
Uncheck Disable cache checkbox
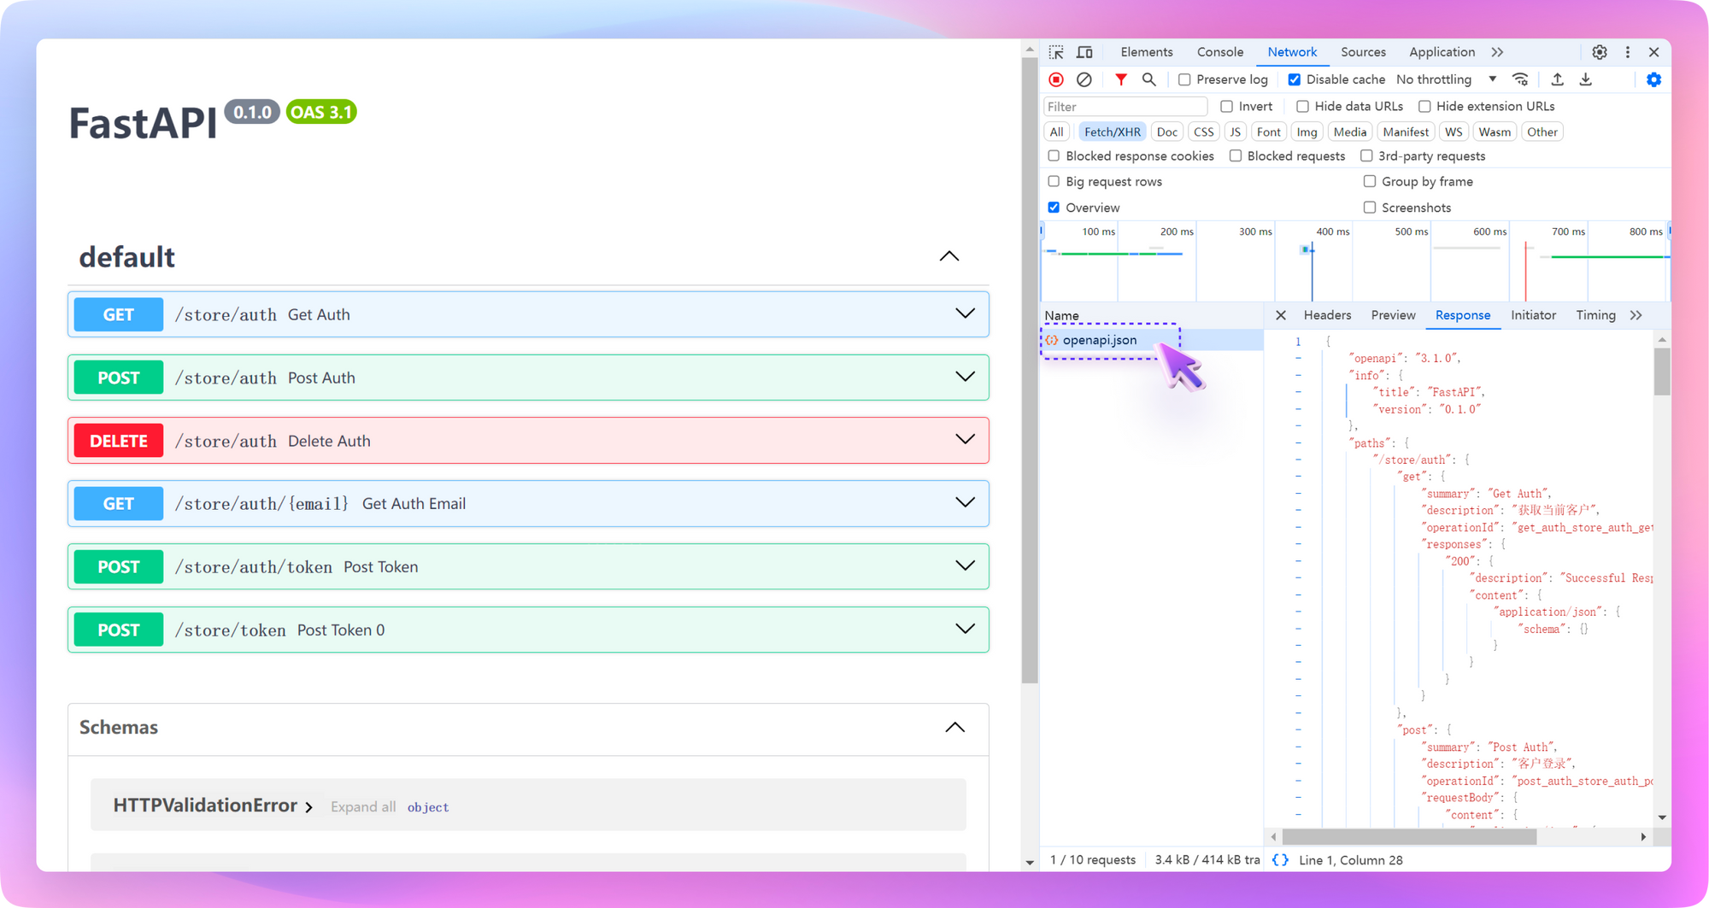tap(1295, 79)
